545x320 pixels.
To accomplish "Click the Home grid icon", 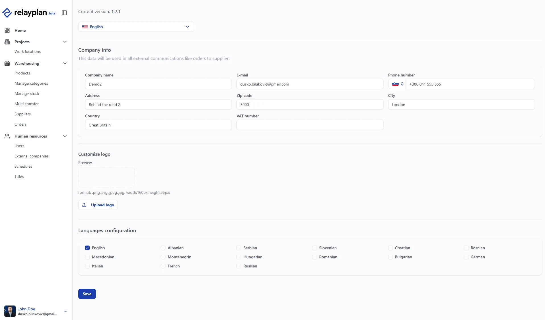I will click(x=7, y=30).
